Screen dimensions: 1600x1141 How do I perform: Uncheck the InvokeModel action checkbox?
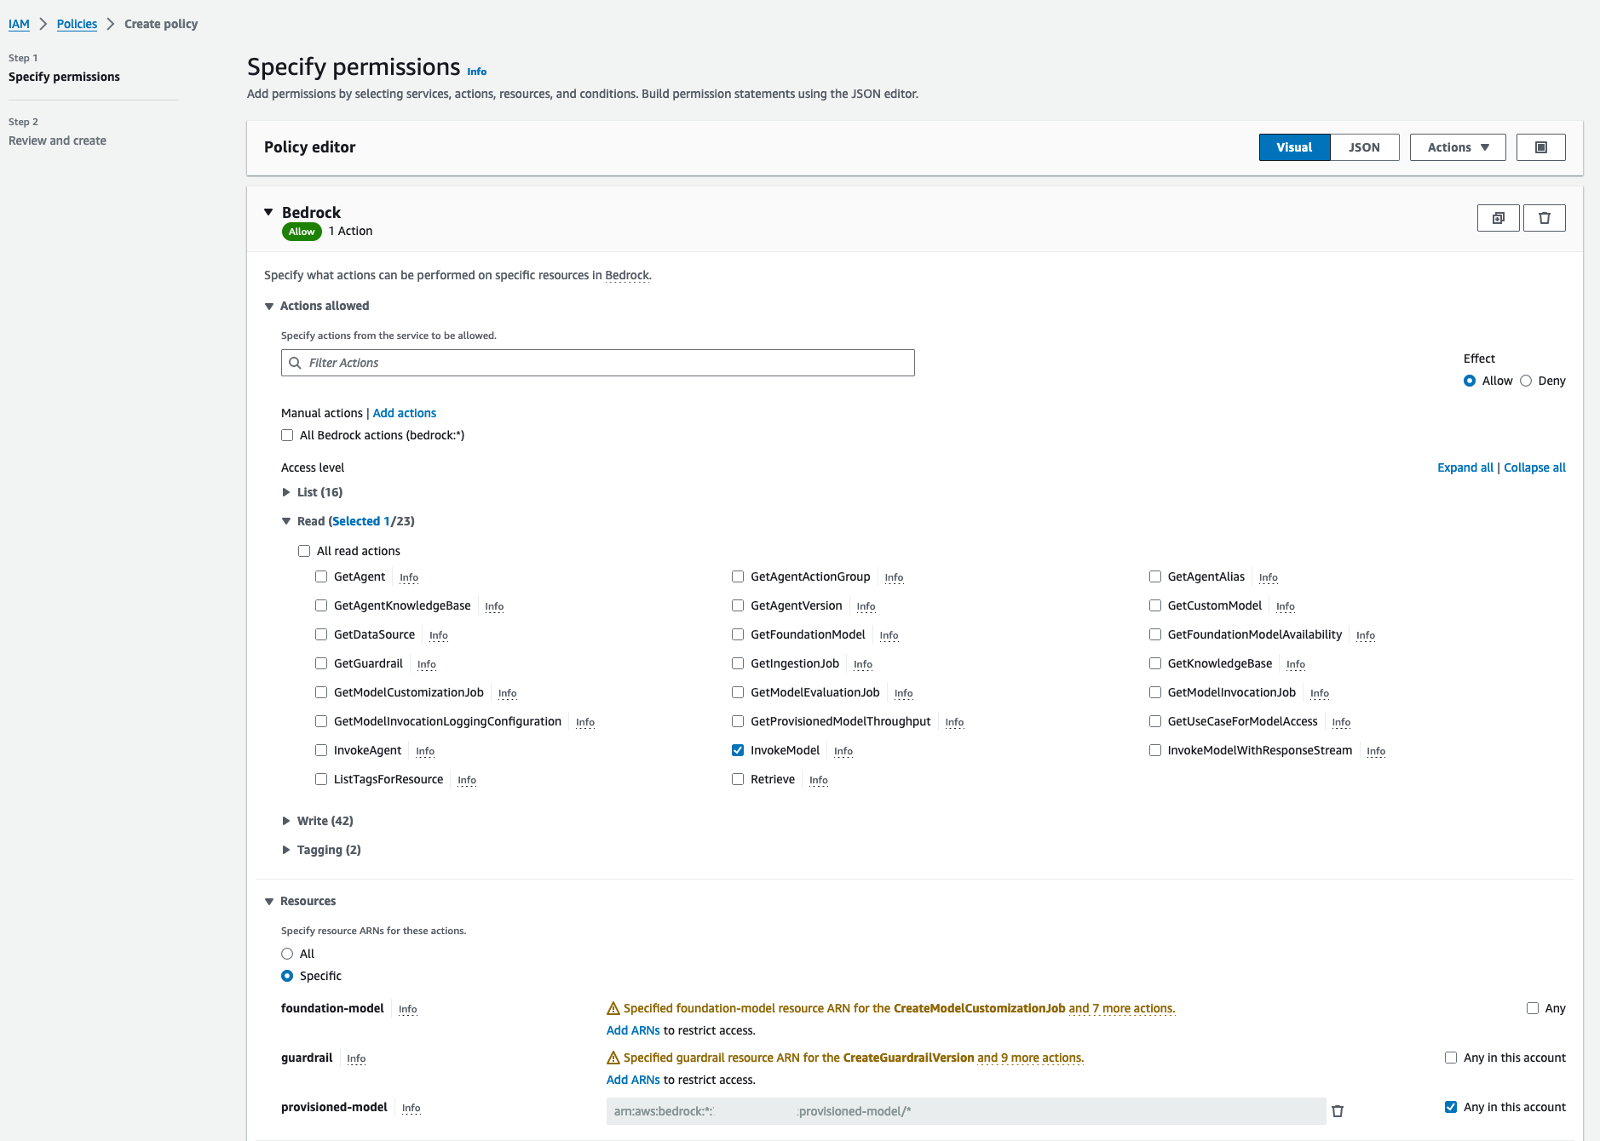pyautogui.click(x=738, y=750)
